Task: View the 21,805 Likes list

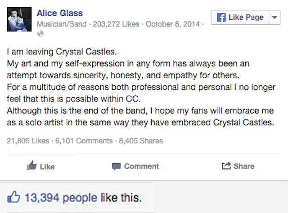Action: click(28, 141)
